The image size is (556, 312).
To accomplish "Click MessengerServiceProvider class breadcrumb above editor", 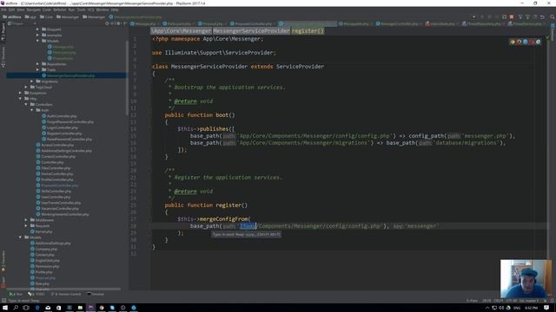I will (251, 31).
